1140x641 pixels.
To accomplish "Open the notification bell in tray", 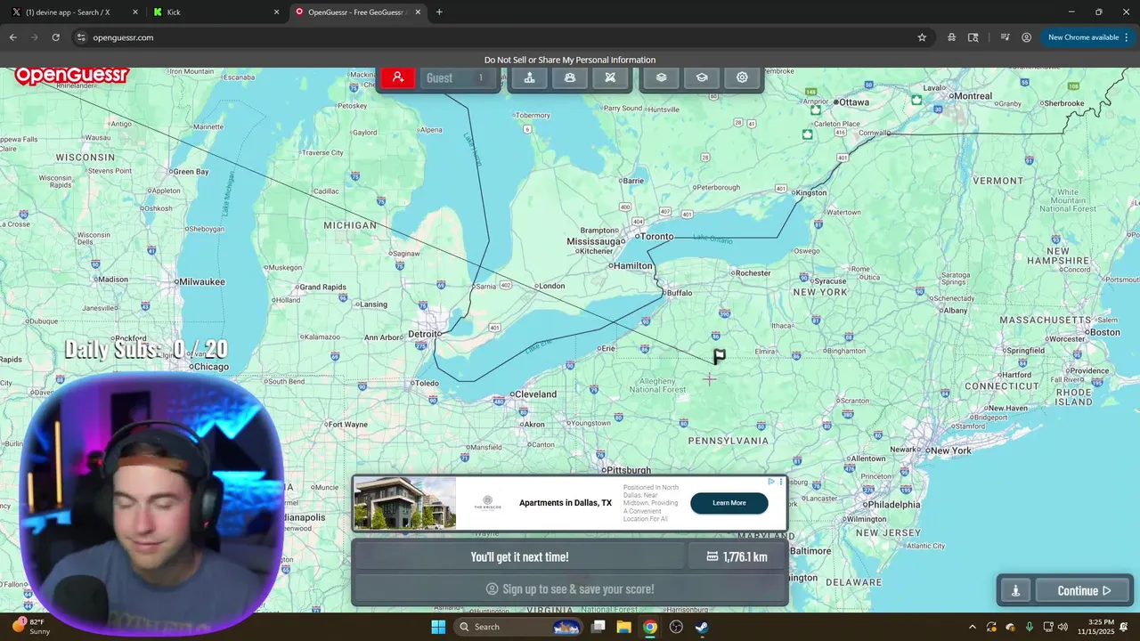I will pos(1124,627).
